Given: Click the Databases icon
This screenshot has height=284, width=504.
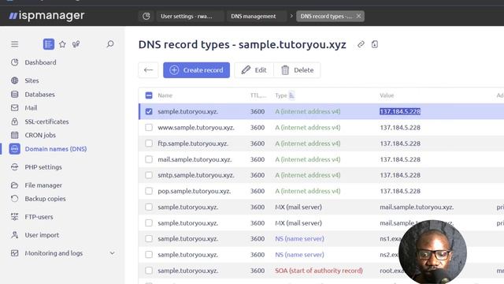Looking at the screenshot, I should [x=14, y=95].
